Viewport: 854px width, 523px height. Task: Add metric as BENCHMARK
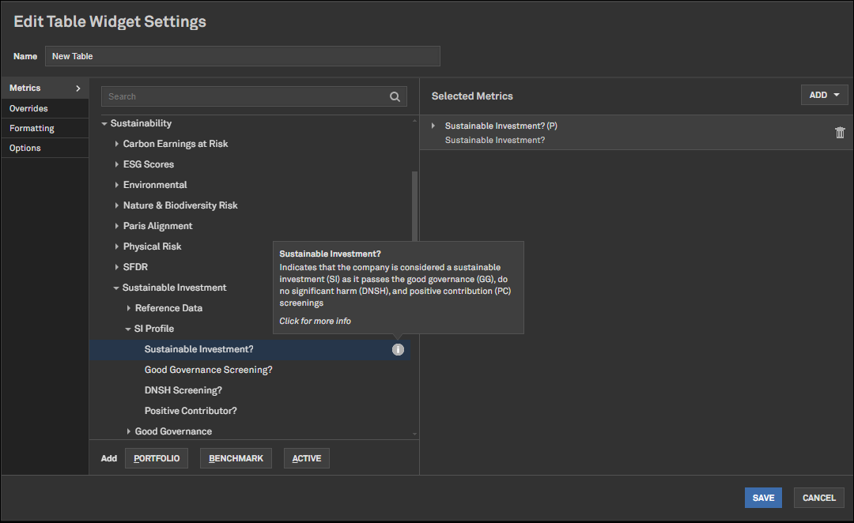pyautogui.click(x=236, y=458)
